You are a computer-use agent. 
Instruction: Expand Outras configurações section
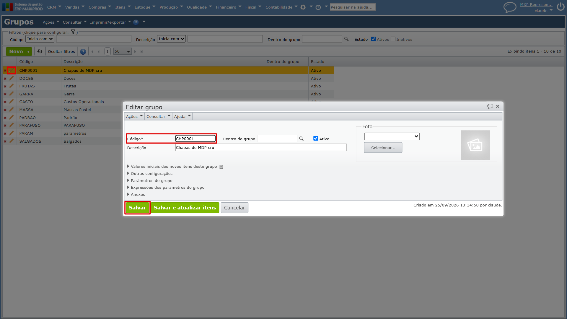(x=150, y=174)
